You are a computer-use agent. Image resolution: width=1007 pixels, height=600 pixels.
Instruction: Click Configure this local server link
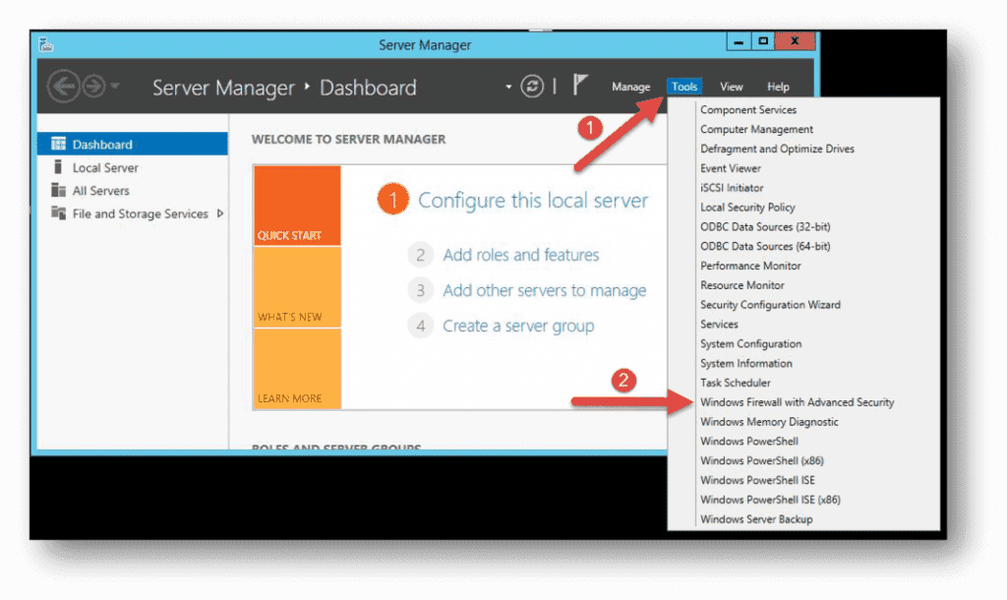click(x=533, y=201)
